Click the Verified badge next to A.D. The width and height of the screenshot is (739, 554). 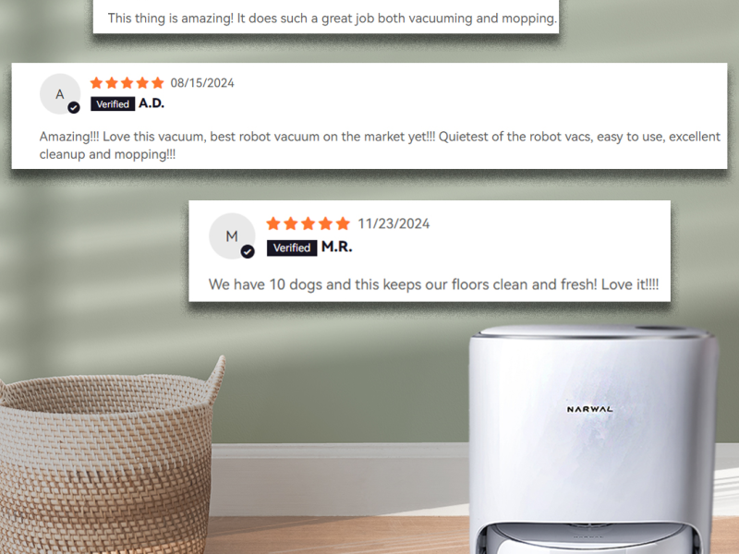pyautogui.click(x=113, y=104)
